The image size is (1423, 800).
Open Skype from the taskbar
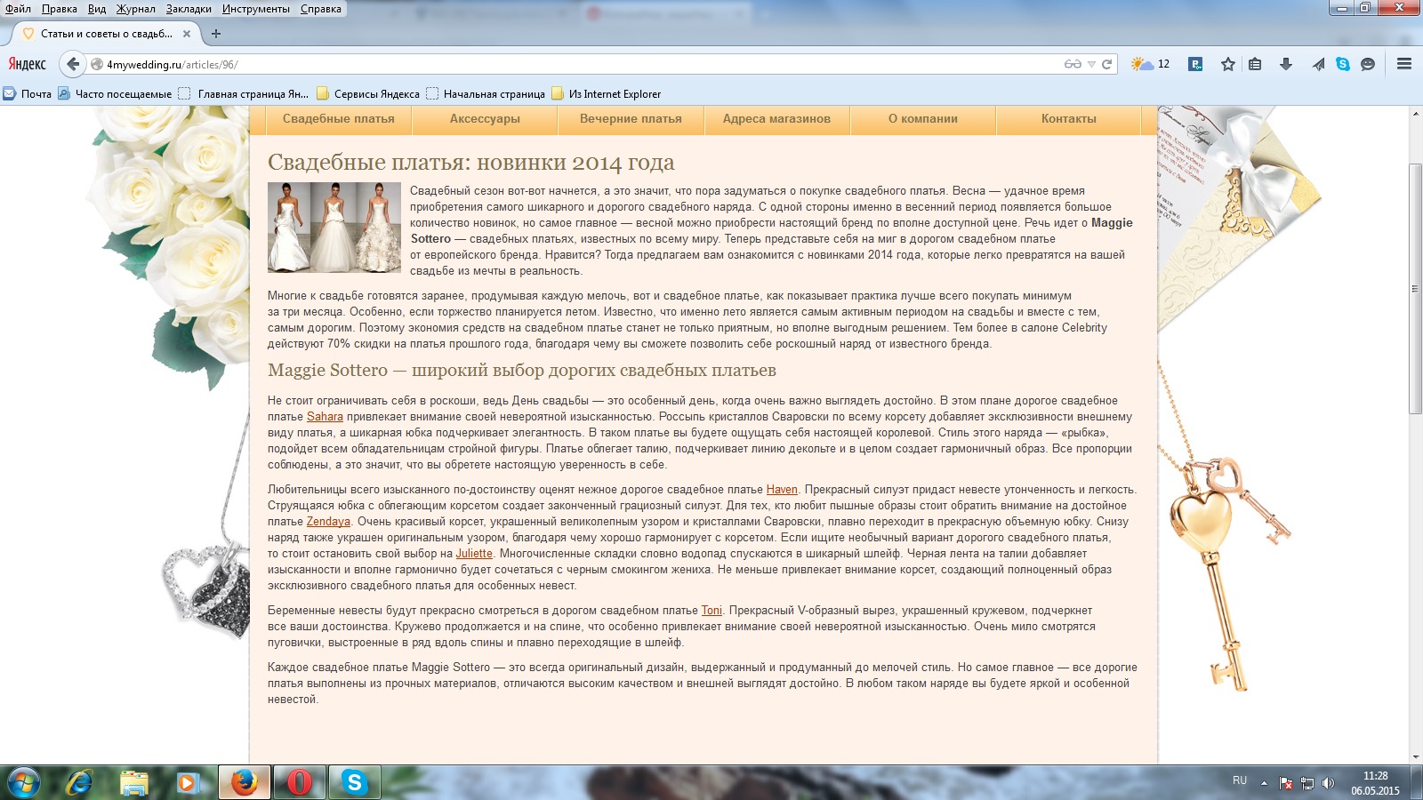(354, 782)
